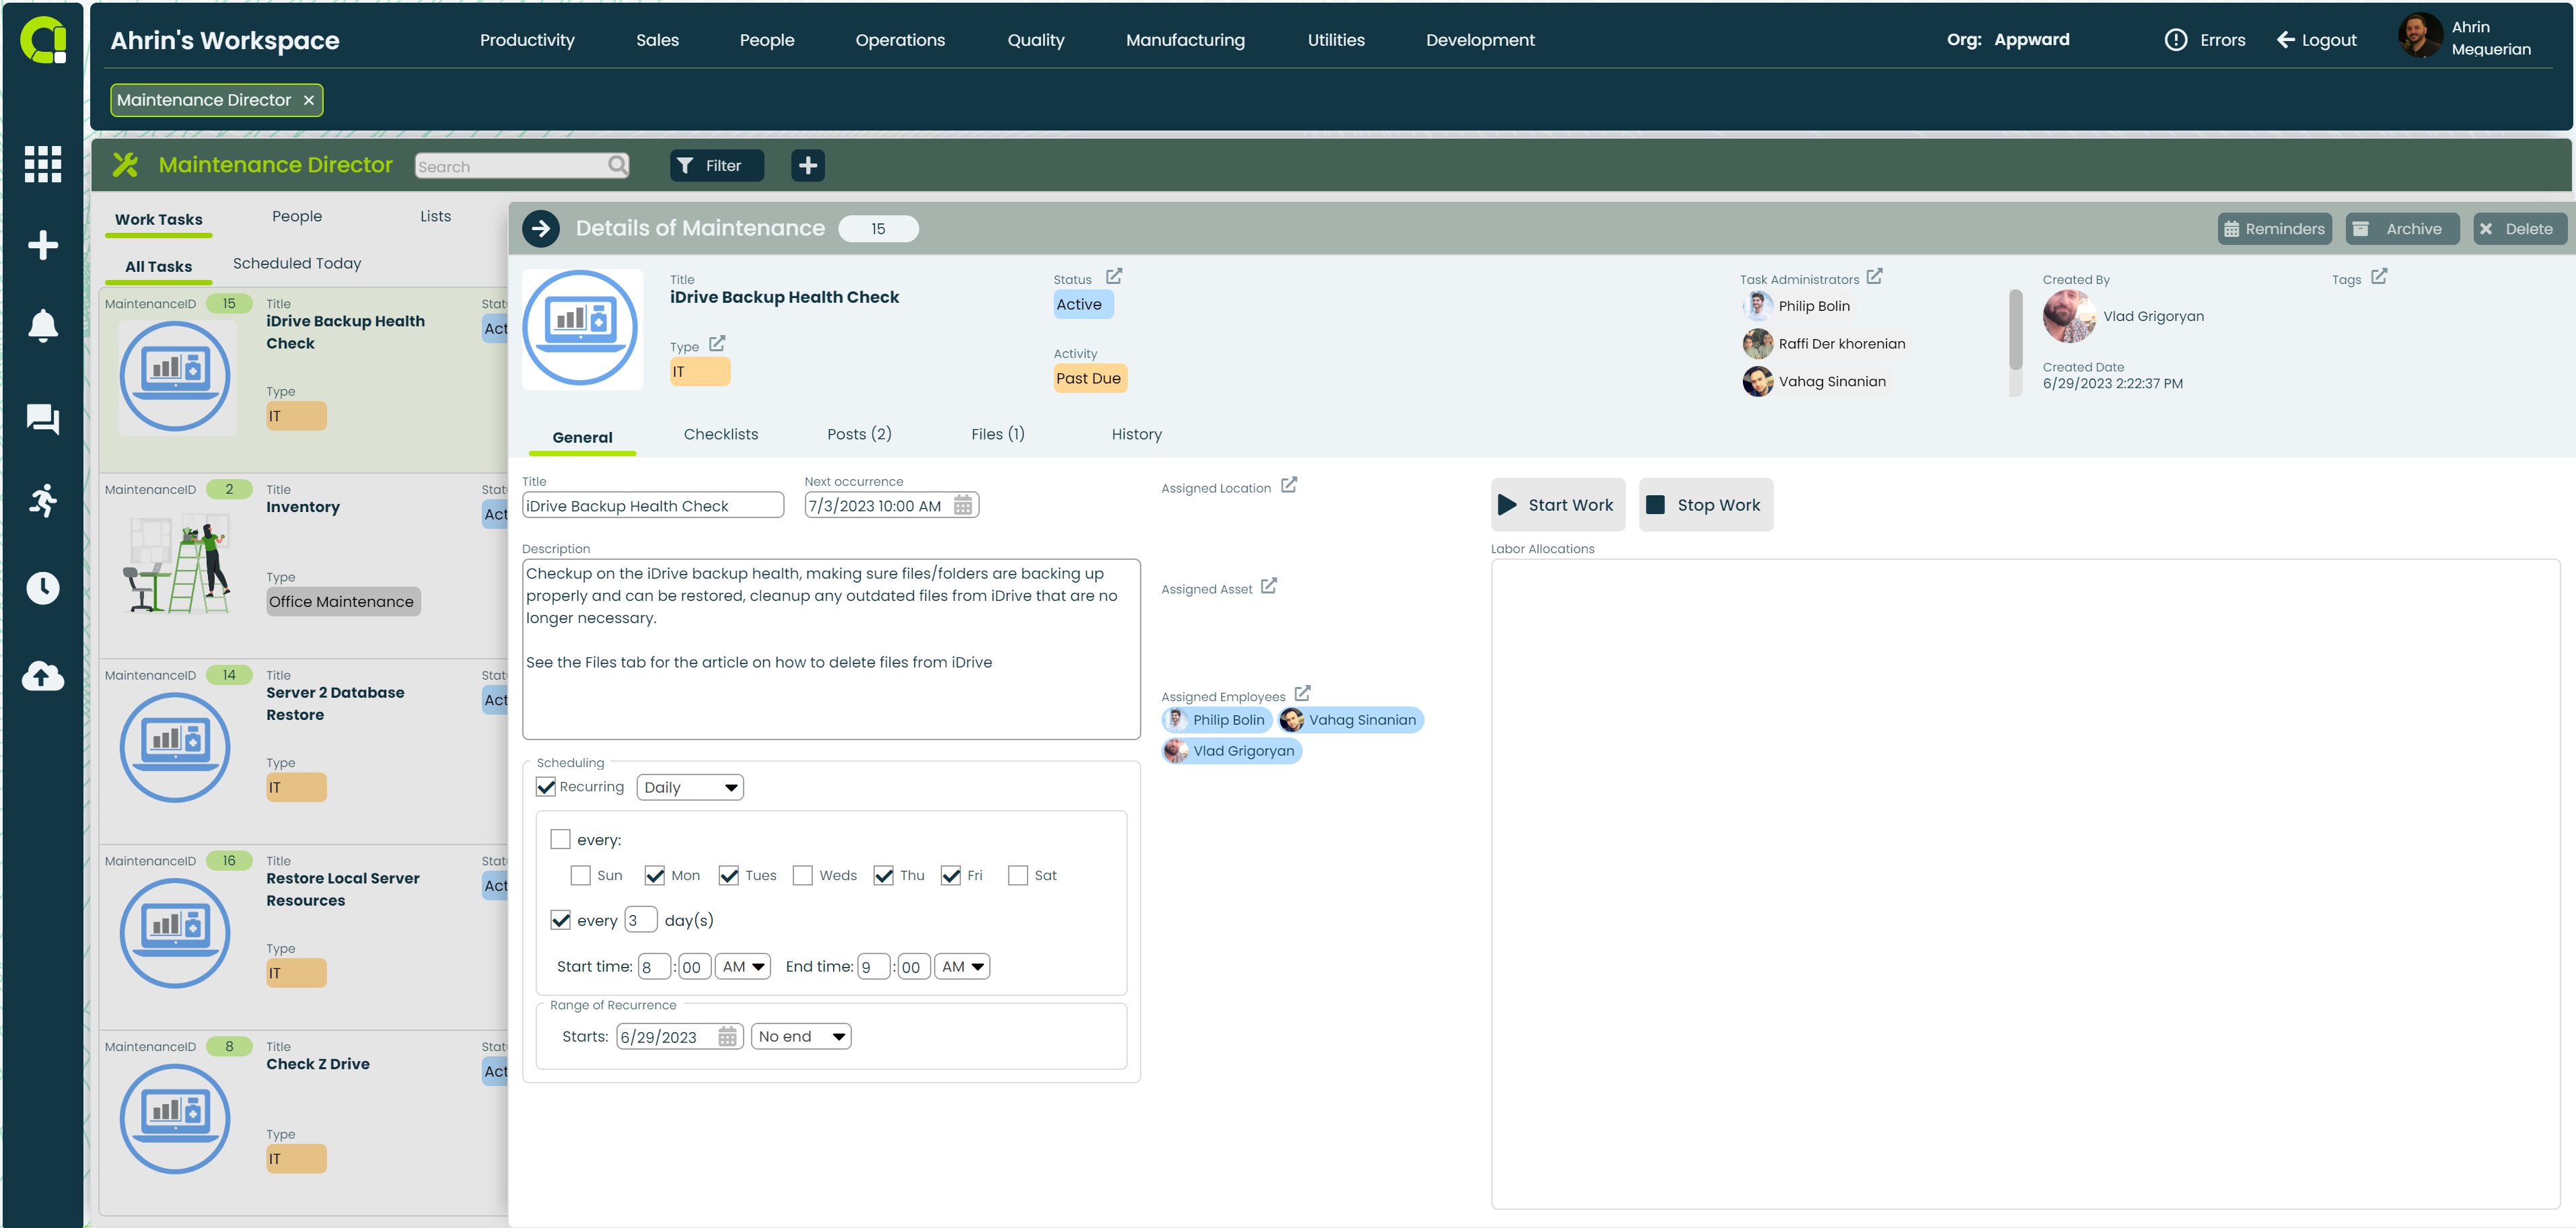Switch to the Posts (2) tab

859,434
